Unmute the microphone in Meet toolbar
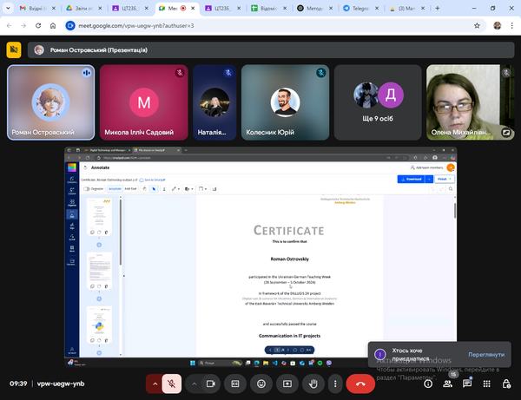This screenshot has width=521, height=400. click(x=172, y=383)
